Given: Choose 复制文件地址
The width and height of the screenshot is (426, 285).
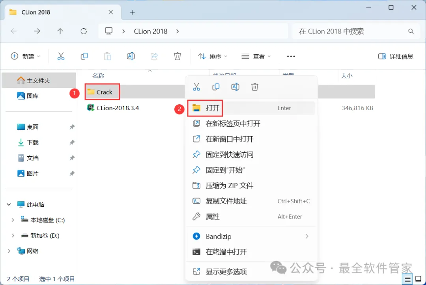Looking at the screenshot, I should pyautogui.click(x=251, y=201).
